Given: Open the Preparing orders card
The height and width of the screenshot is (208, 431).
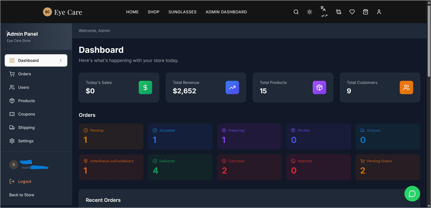Looking at the screenshot, I should point(250,137).
